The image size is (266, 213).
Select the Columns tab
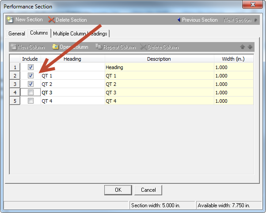coord(39,33)
